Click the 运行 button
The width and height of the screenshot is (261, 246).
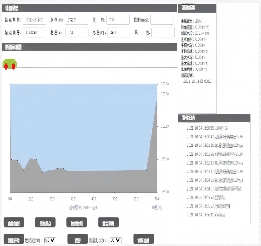(x=78, y=239)
